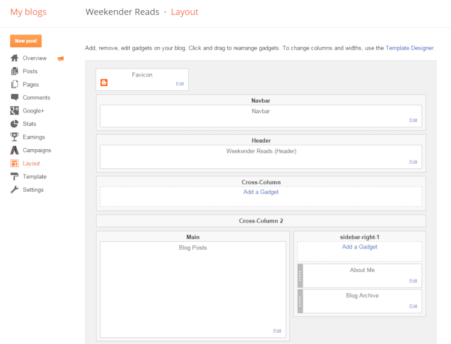Viewport: 451px width, 344px height.
Task: Click the Layout icon in sidebar
Action: click(14, 164)
